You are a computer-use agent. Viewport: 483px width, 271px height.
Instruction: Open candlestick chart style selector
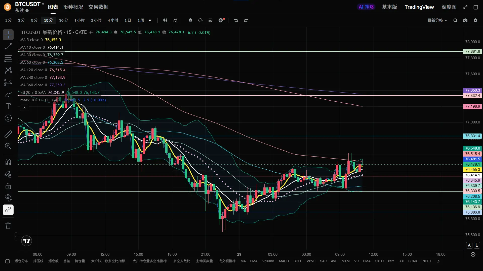(165, 20)
